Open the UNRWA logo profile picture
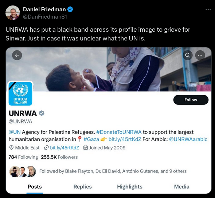This screenshot has width=215, height=198. [20, 94]
